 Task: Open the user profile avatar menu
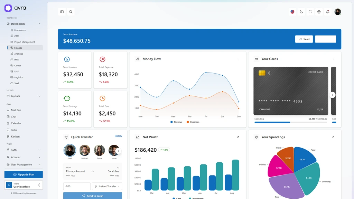pyautogui.click(x=338, y=12)
